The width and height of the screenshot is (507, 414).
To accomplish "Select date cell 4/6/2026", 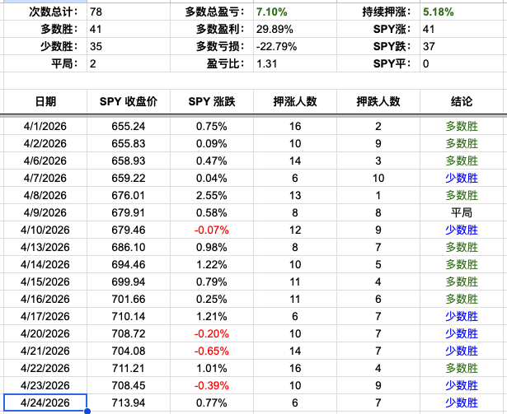I will coord(45,160).
